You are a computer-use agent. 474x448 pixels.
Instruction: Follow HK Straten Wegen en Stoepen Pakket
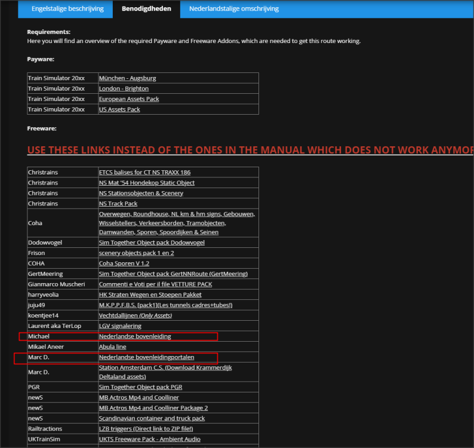pyautogui.click(x=150, y=294)
